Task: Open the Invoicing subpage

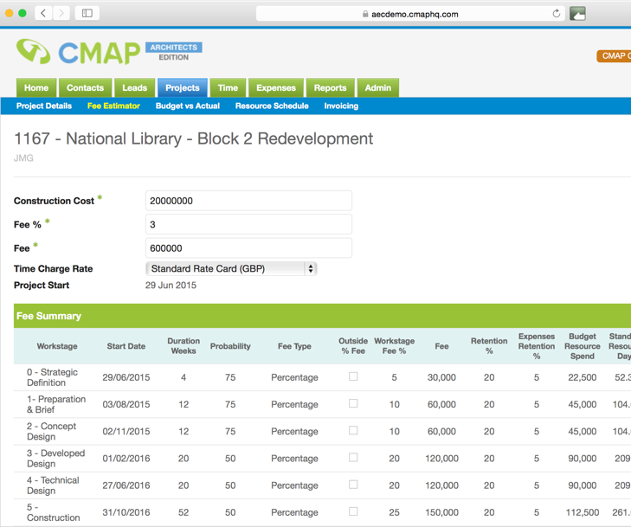Action: (x=341, y=106)
